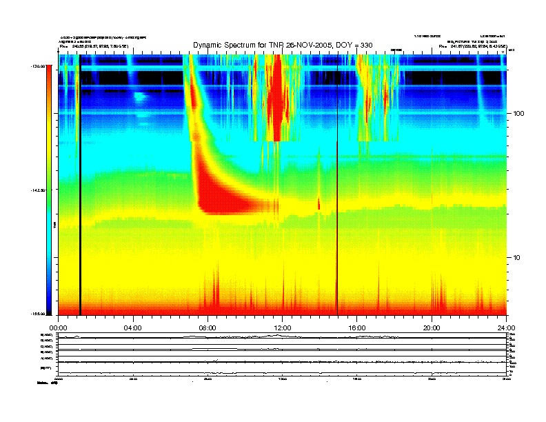Click the "10" frequency axis label
546x422 pixels.
[517, 258]
